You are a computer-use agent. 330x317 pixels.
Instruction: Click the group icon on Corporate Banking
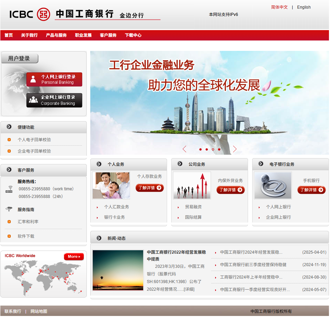pos(33,100)
